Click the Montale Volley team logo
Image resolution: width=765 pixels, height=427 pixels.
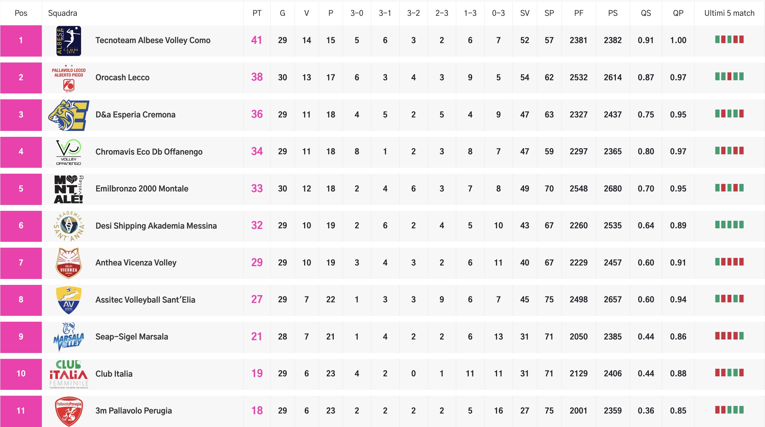tap(68, 189)
